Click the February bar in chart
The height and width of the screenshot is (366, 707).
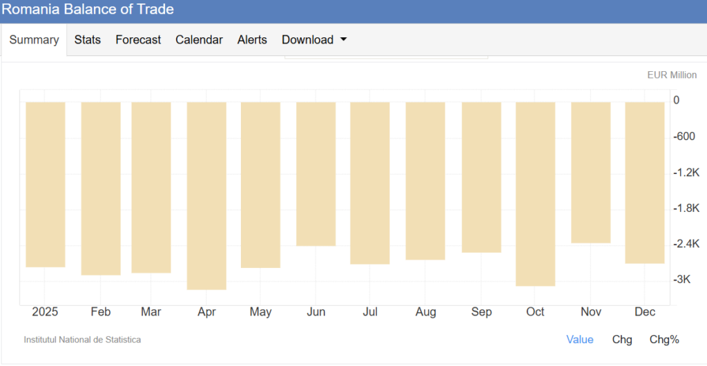click(101, 189)
